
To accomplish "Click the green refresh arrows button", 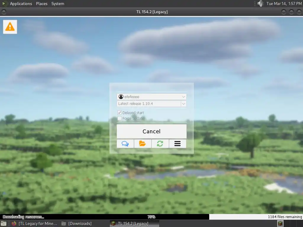I will [160, 144].
